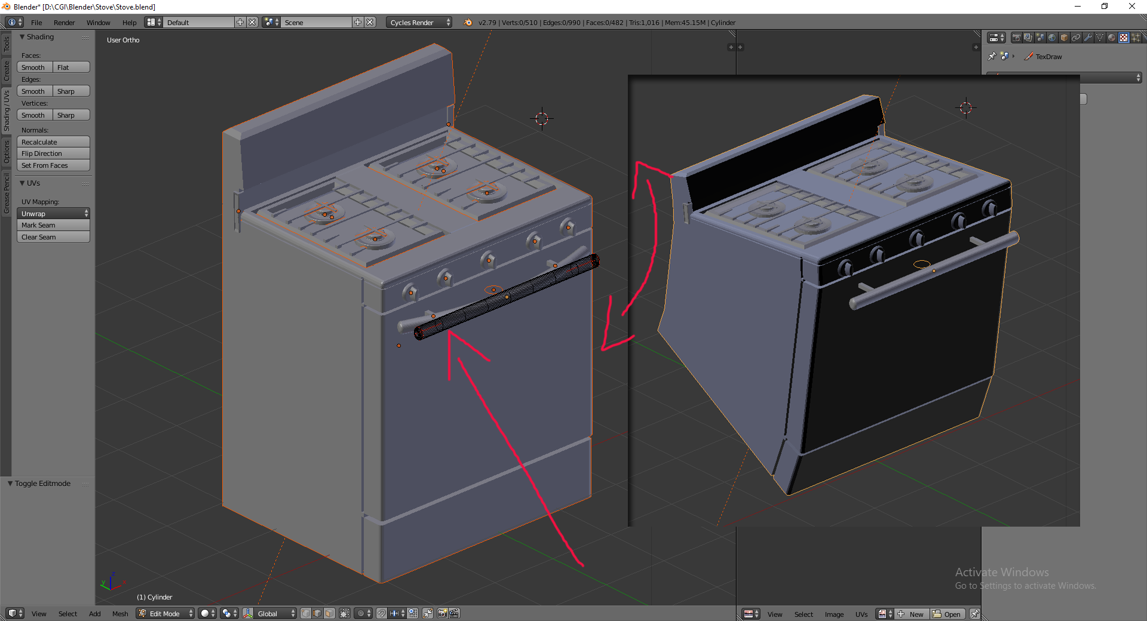
Task: Click Clear Seam button
Action: click(53, 237)
